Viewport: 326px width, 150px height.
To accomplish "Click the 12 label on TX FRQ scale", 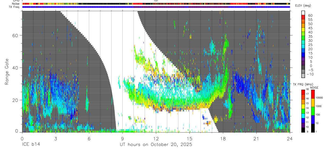I will click(x=307, y=118).
